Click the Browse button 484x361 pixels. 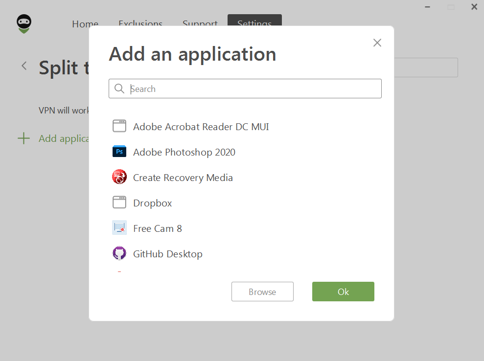coord(262,292)
